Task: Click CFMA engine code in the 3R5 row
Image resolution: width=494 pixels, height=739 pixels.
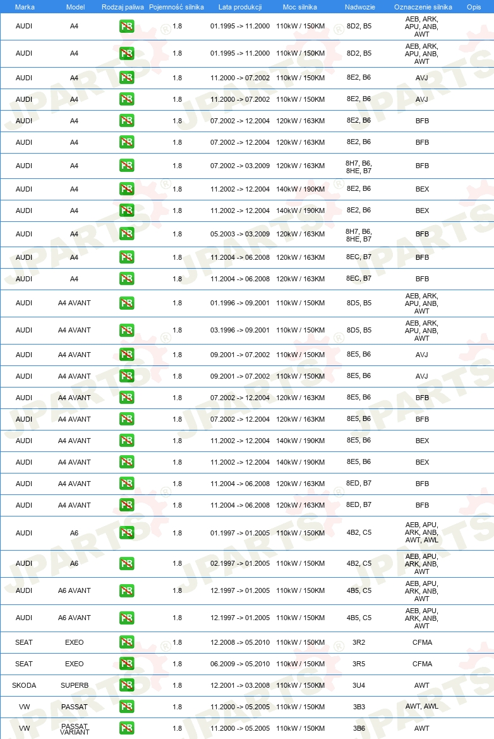Action: point(423,664)
